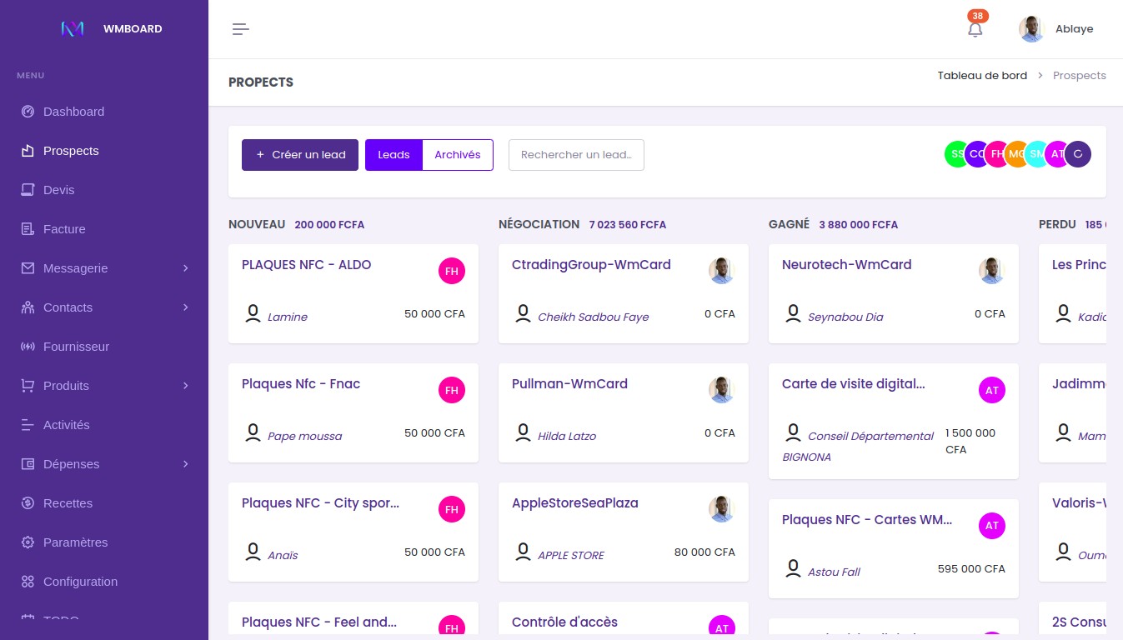Image resolution: width=1123 pixels, height=640 pixels.
Task: Open the notifications bell
Action: click(x=975, y=29)
